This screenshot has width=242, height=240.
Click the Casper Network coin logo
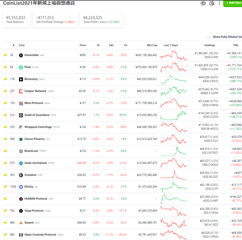(21, 91)
